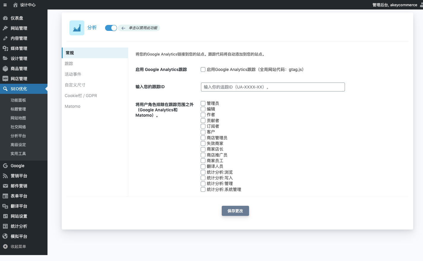Check the 统计分析:浏览 checkbox

tap(203, 172)
